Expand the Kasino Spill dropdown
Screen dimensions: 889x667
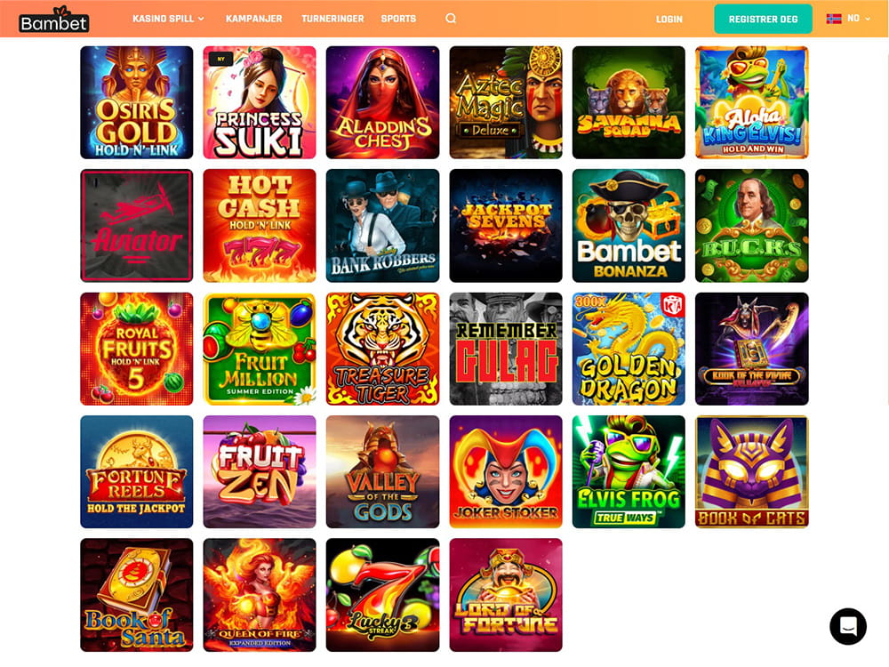click(168, 19)
